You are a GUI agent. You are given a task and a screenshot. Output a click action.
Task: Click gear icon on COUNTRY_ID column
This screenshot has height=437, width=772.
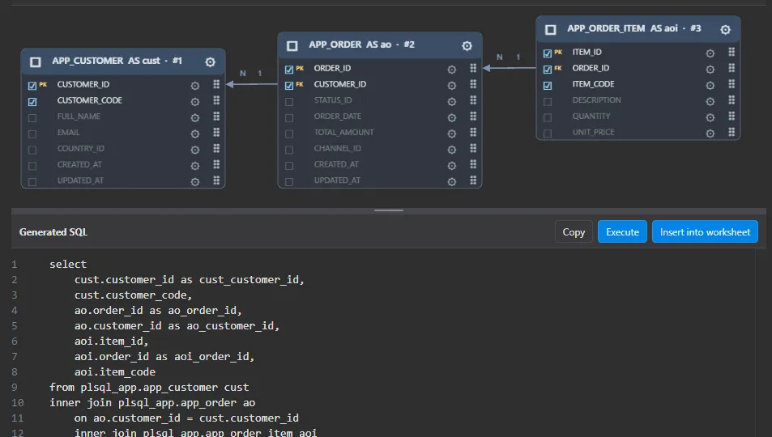195,150
